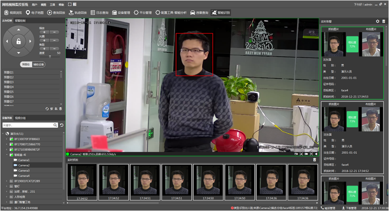
Task: Open the 视图 menu
Action: 43,4
